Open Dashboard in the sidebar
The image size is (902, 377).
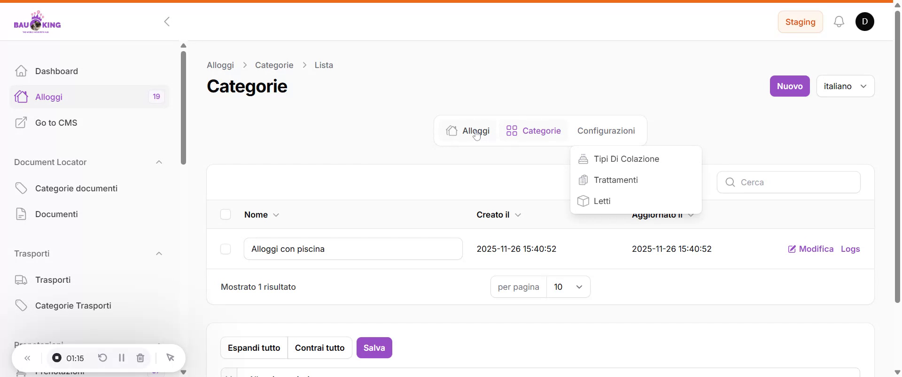89,71
